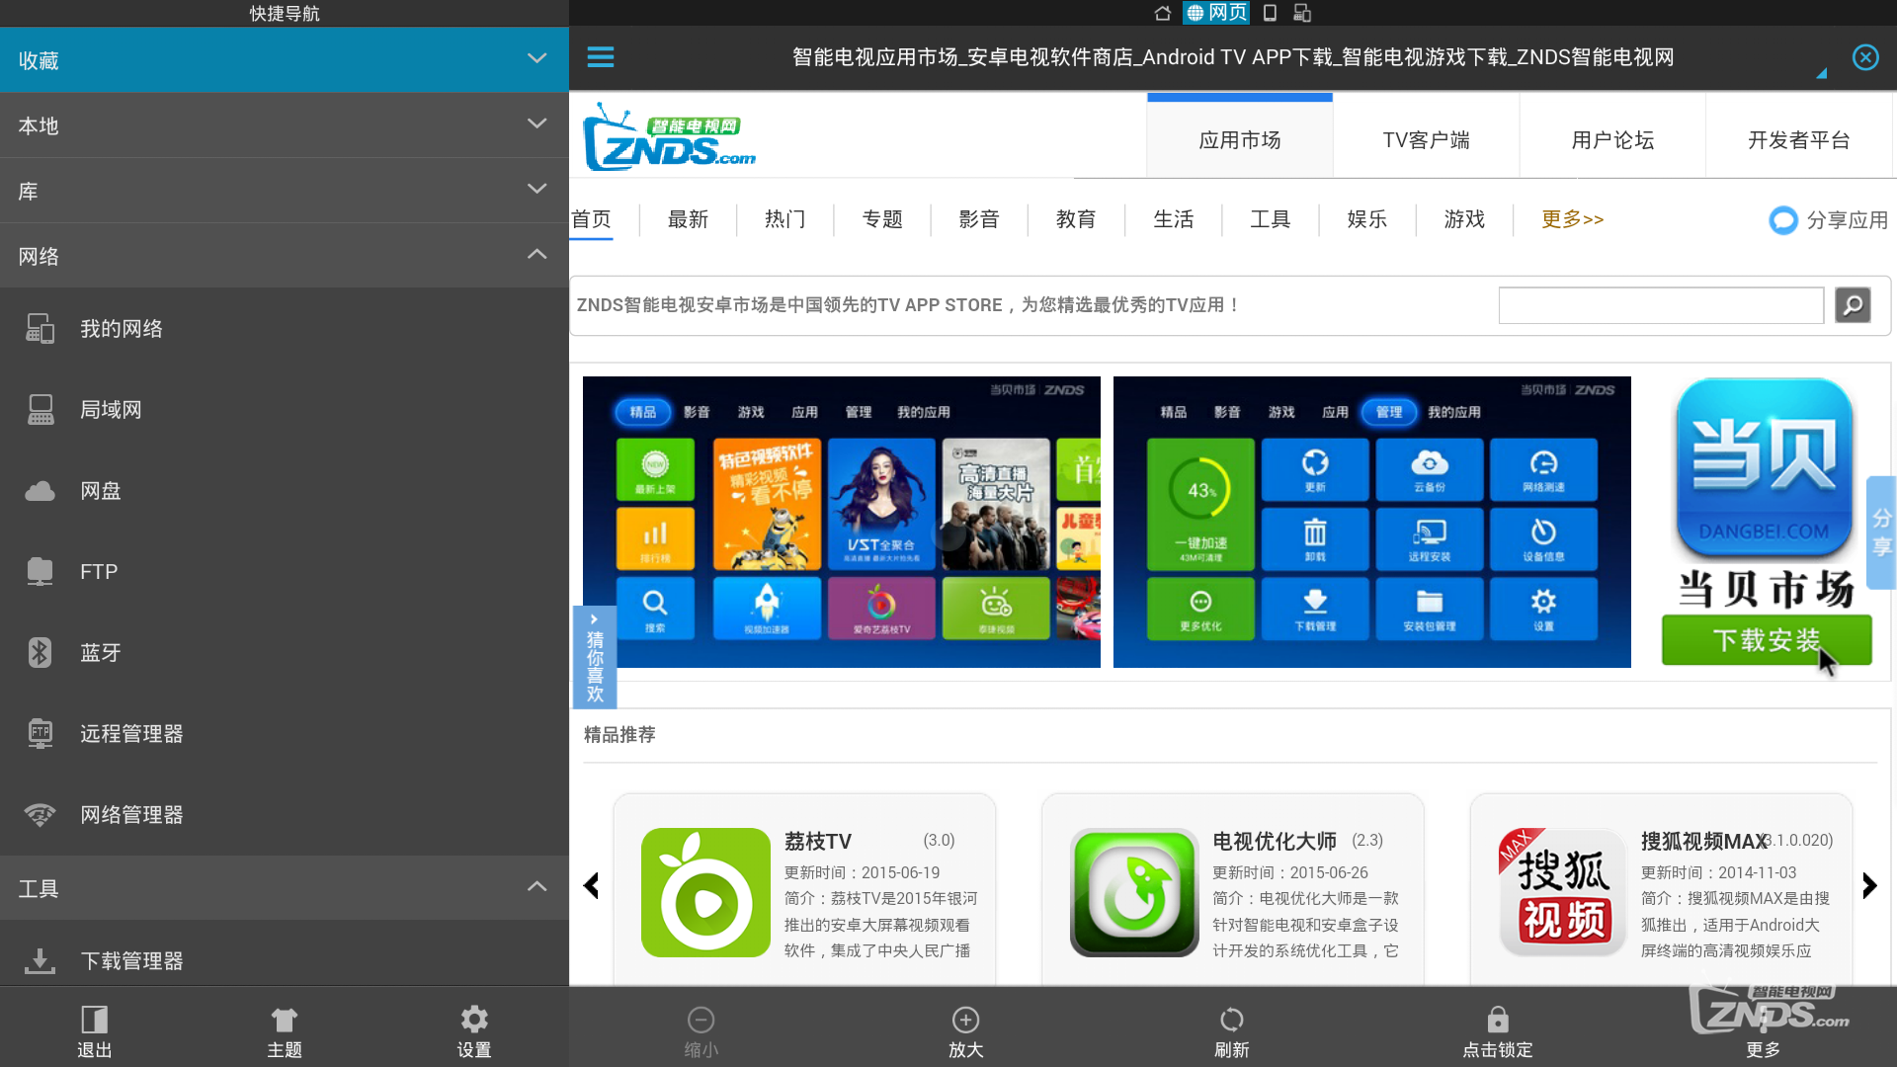
Task: Open the hamburger menu icon
Action: pyautogui.click(x=601, y=57)
